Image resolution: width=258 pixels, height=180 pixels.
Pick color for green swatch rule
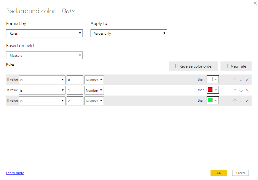pyautogui.click(x=212, y=100)
